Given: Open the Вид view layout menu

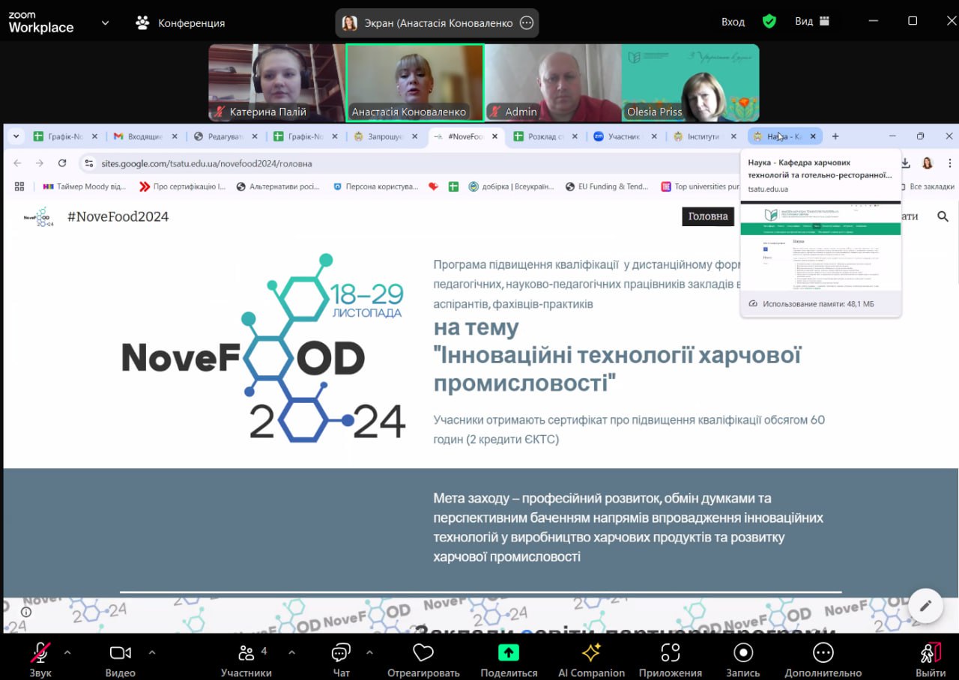Looking at the screenshot, I should (x=812, y=22).
